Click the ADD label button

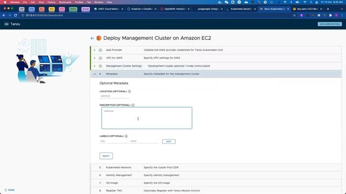(x=169, y=141)
